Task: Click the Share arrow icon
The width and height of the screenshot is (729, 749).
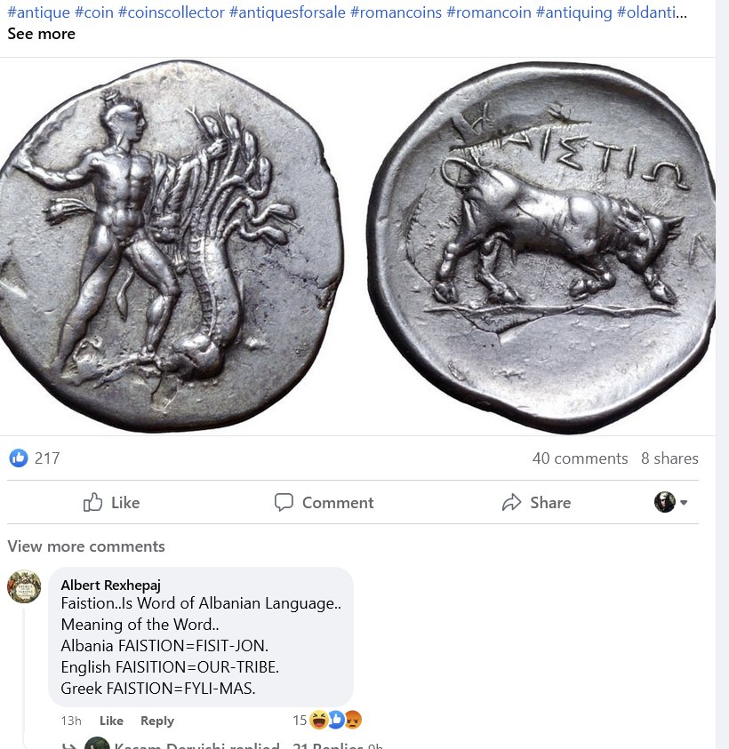Action: click(511, 502)
